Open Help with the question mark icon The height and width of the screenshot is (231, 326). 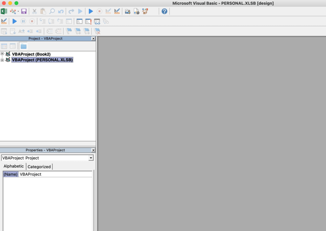(x=164, y=11)
